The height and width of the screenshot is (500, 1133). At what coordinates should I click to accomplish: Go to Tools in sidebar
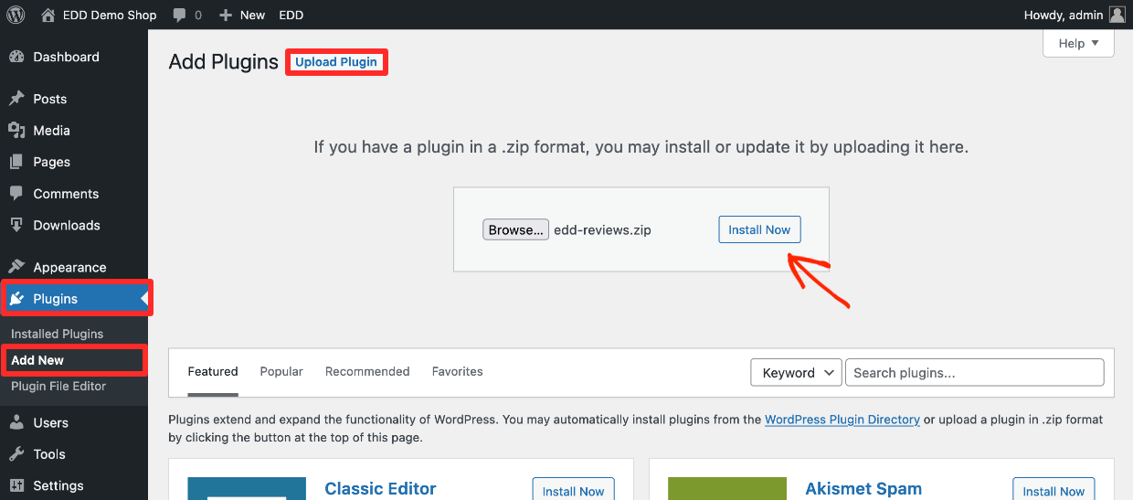(49, 454)
